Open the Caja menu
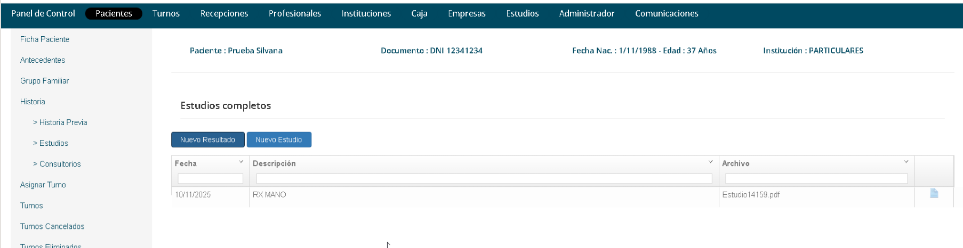963x248 pixels. pos(419,13)
